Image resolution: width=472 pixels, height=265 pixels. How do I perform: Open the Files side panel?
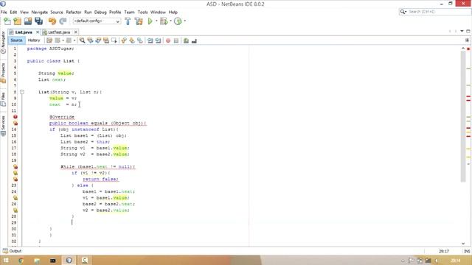click(3, 99)
